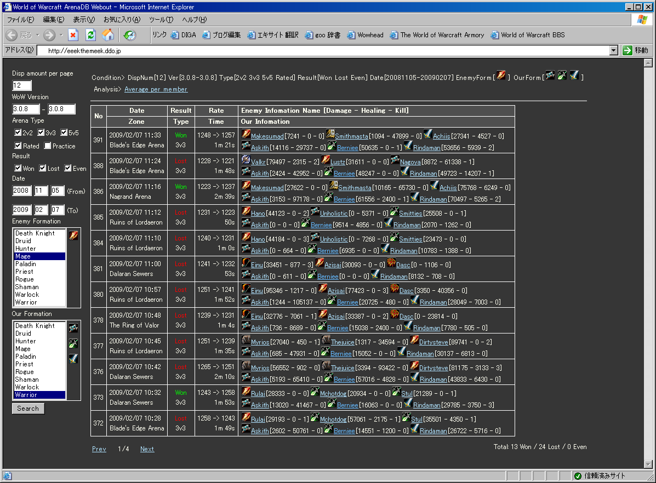The image size is (656, 483).
Task: Click the Warrior icon next to Stul in match 372
Action: click(406, 417)
